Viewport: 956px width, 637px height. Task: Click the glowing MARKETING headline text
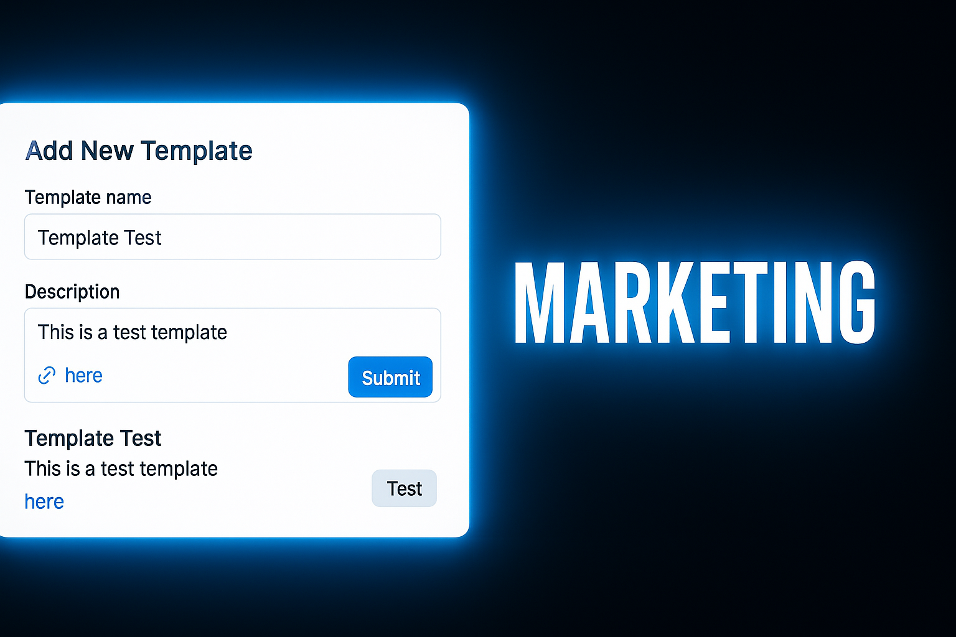(694, 303)
